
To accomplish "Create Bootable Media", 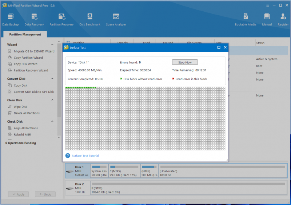I will pos(246,19).
